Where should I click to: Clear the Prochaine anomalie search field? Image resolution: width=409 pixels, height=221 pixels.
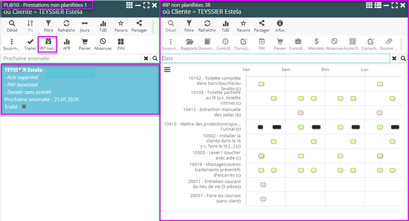tap(146, 58)
